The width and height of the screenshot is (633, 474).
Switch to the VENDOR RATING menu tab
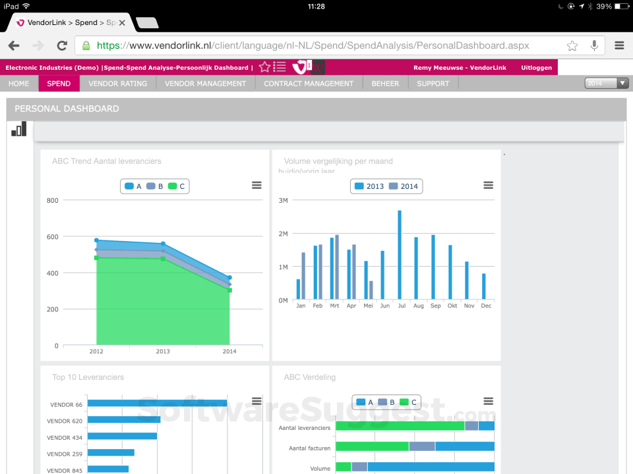pyautogui.click(x=117, y=83)
